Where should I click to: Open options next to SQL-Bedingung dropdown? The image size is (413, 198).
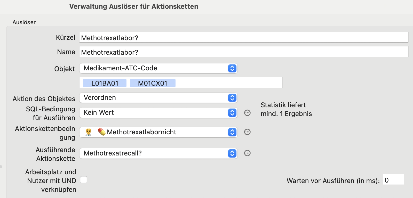(x=247, y=113)
